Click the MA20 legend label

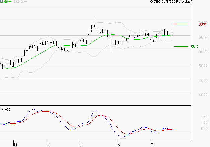coord(4,2)
